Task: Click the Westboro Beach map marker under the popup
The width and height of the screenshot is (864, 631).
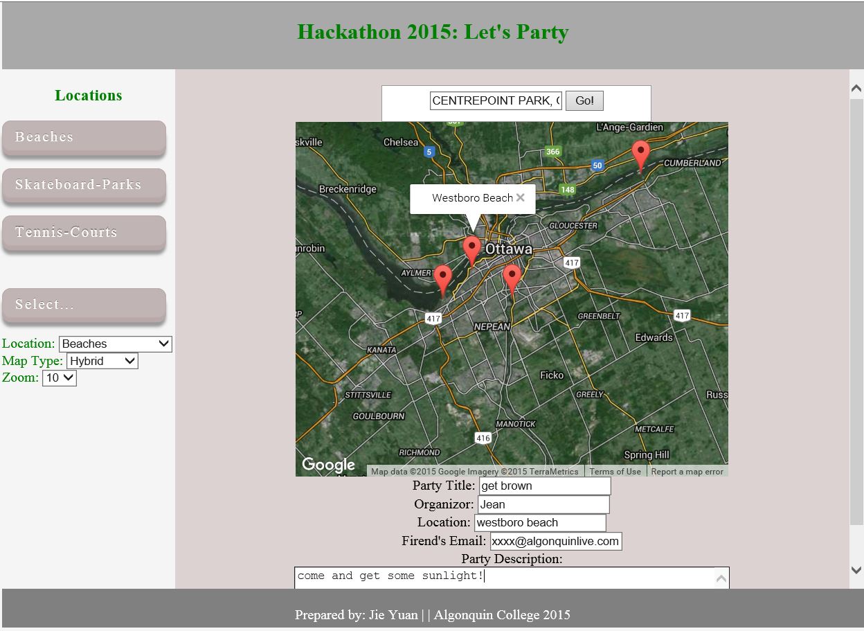Action: [472, 251]
